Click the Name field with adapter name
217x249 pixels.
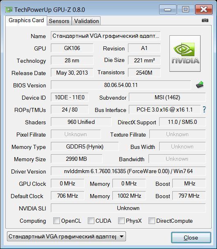[x=105, y=36]
